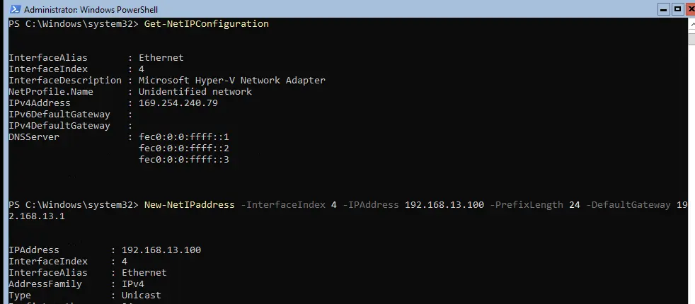695x304 pixels.
Task: Click the Administrator: Windows PowerShell title text
Action: pos(91,10)
